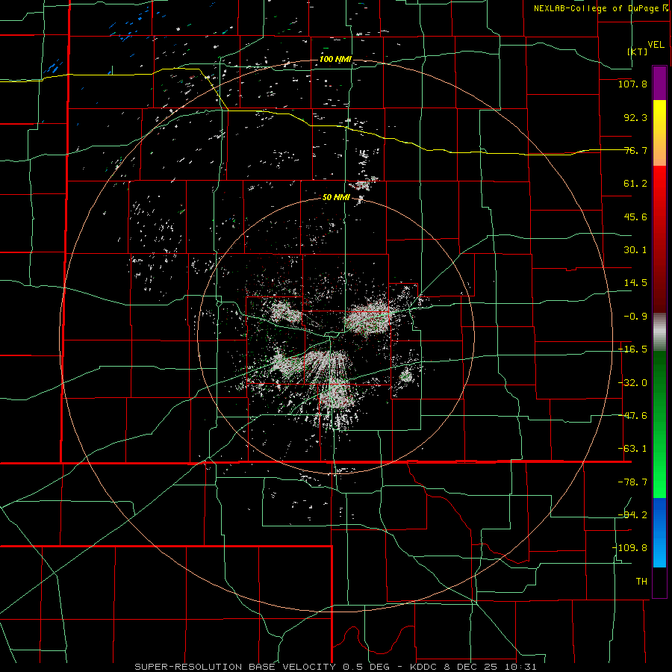Image resolution: width=672 pixels, height=672 pixels.
Task: Select the -16.5 scale value
Action: [x=632, y=349]
